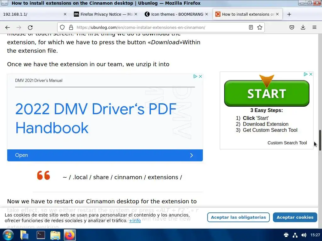Open the Firefox downloads panel
The height and width of the screenshot is (241, 322).
[303, 27]
